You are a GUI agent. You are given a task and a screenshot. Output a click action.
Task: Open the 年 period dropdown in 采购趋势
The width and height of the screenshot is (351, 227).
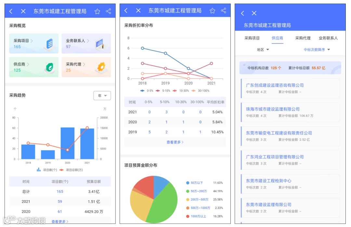102,96
